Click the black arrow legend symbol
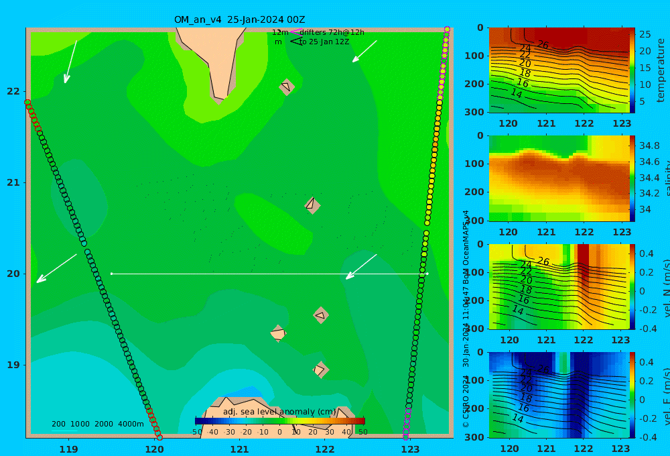The height and width of the screenshot is (456, 670). coord(296,42)
